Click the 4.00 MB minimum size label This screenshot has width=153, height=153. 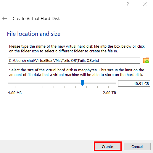15,93
